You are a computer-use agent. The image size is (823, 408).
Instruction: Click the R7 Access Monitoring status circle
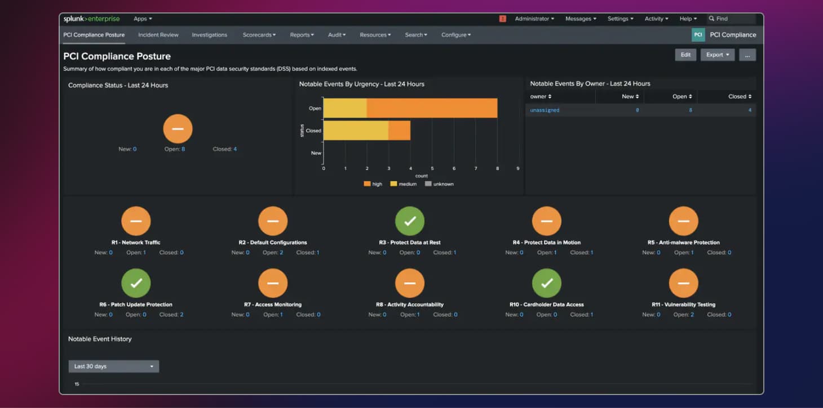tap(273, 283)
